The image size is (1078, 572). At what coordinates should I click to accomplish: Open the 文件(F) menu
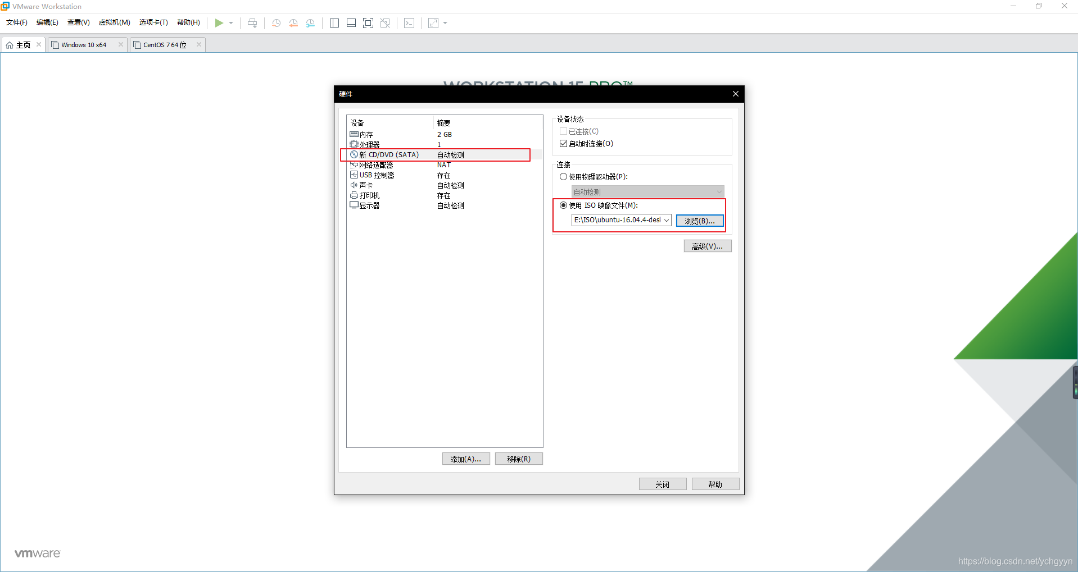coord(17,22)
